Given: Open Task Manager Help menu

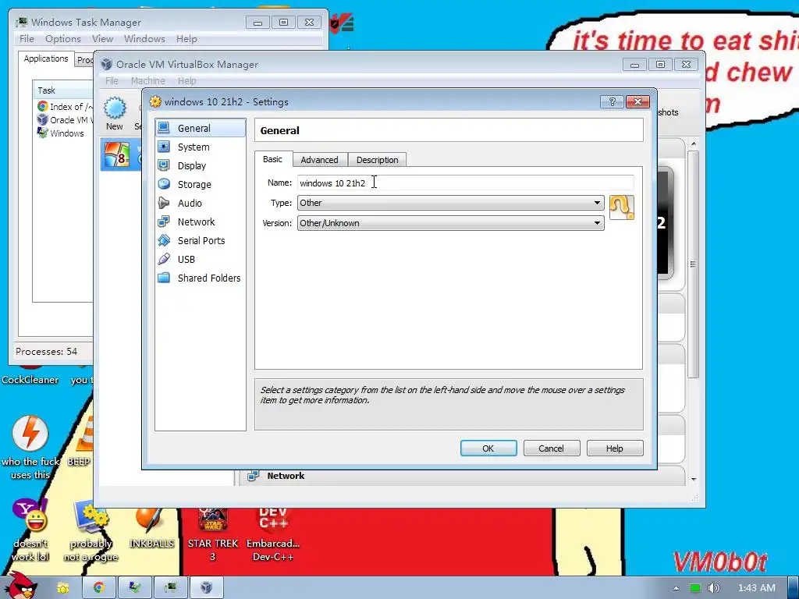Looking at the screenshot, I should pyautogui.click(x=186, y=39).
